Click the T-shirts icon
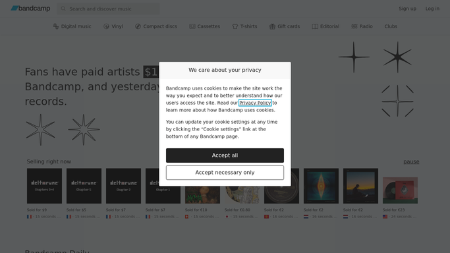This screenshot has height=253, width=450. [x=235, y=26]
